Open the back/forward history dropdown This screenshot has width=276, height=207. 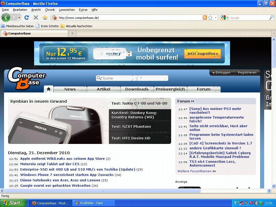[x=19, y=18]
